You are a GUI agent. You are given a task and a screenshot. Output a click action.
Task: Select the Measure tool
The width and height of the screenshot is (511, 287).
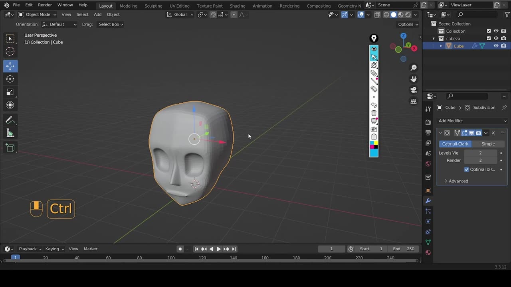10,133
